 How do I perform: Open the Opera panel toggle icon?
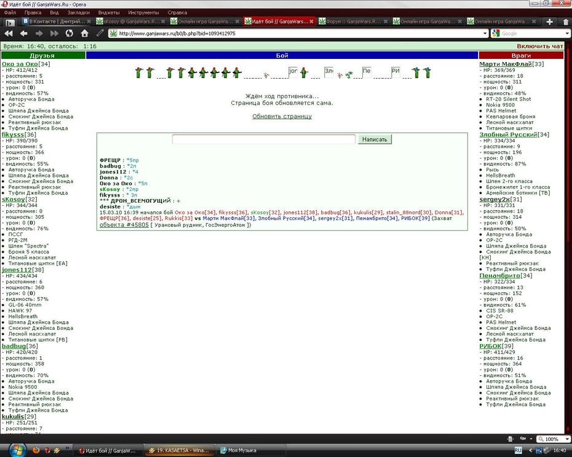10,23
